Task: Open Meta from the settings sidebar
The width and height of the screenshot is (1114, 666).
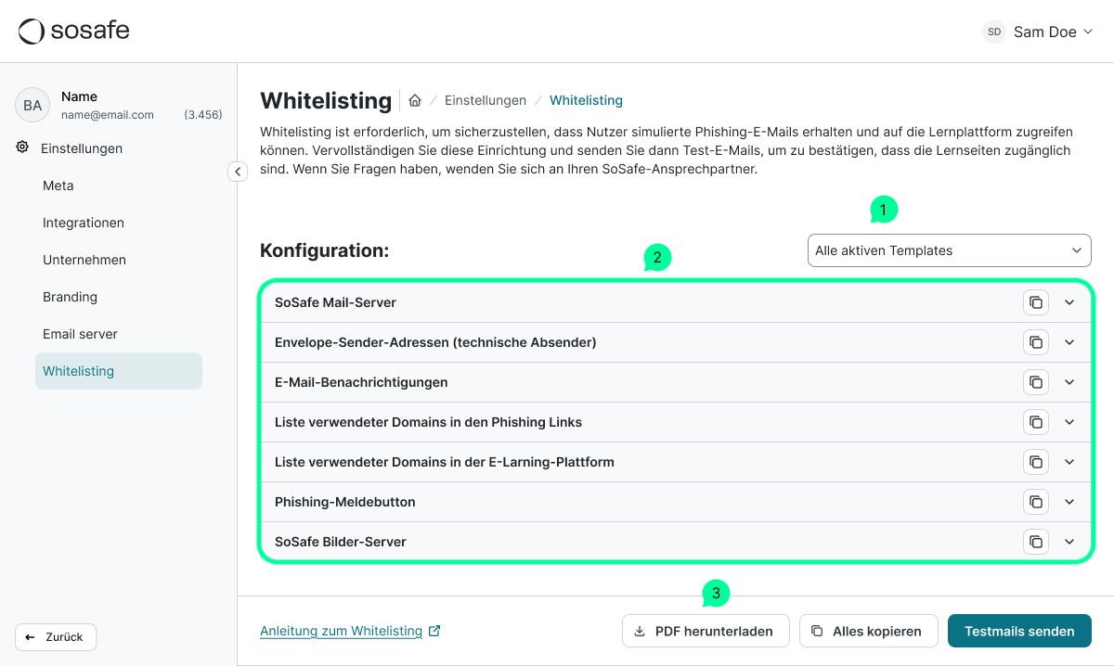Action: click(58, 186)
